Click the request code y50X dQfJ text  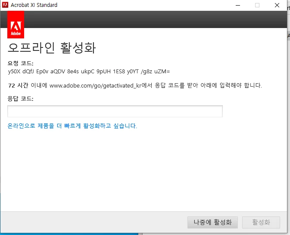click(89, 72)
